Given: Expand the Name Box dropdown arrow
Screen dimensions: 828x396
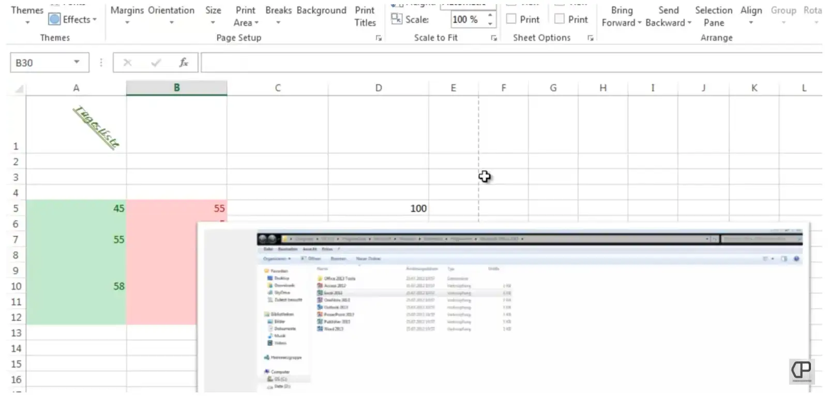Looking at the screenshot, I should 77,62.
